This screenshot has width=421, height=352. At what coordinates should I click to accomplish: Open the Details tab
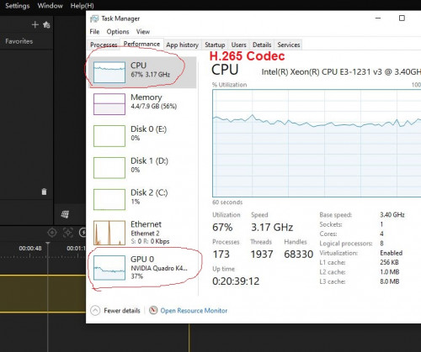(x=262, y=45)
